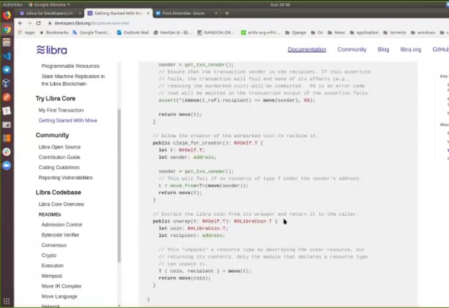Open the torrents bookmark folder
Screen dimensions: 449x308
pos(394,33)
